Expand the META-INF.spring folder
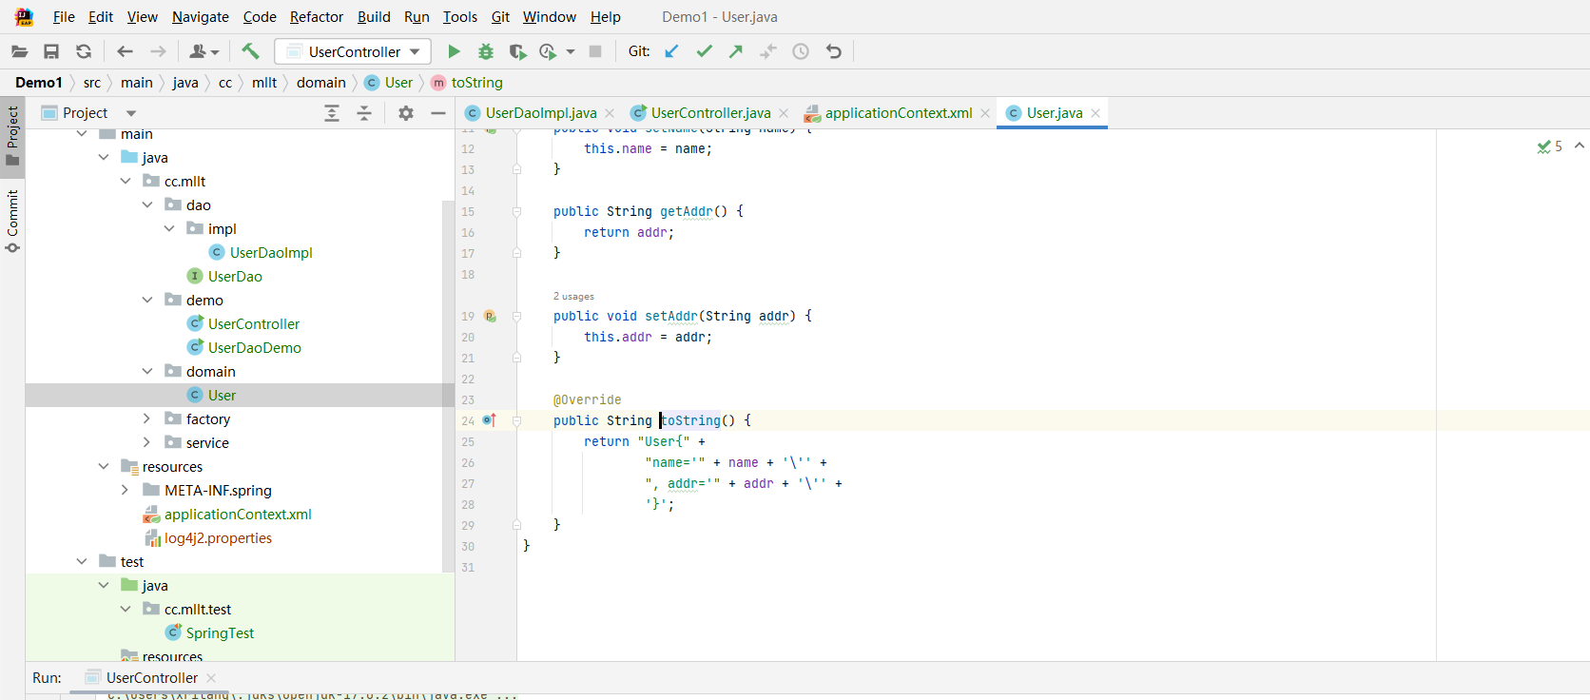 tap(125, 491)
